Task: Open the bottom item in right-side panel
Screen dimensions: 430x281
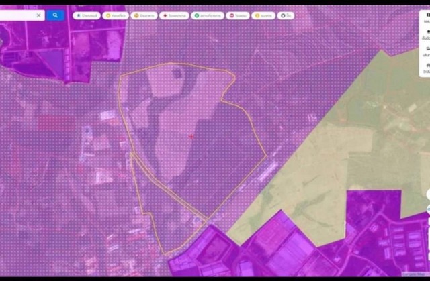Action: [x=427, y=64]
